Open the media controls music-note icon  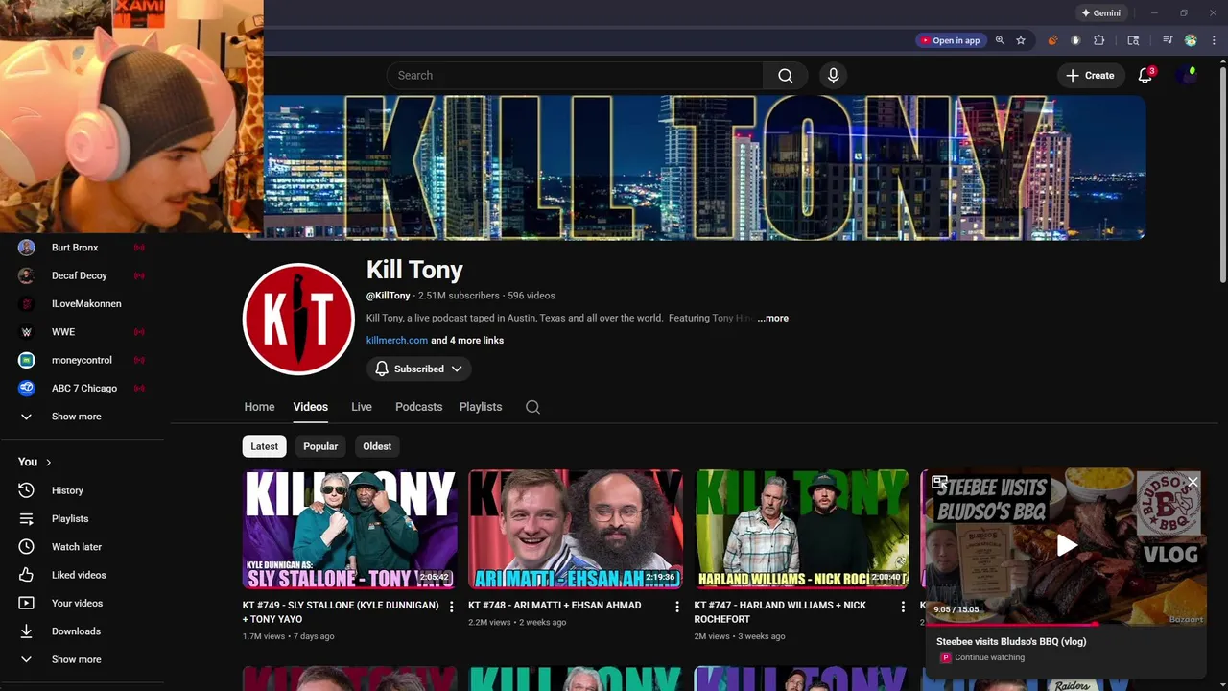1168,40
